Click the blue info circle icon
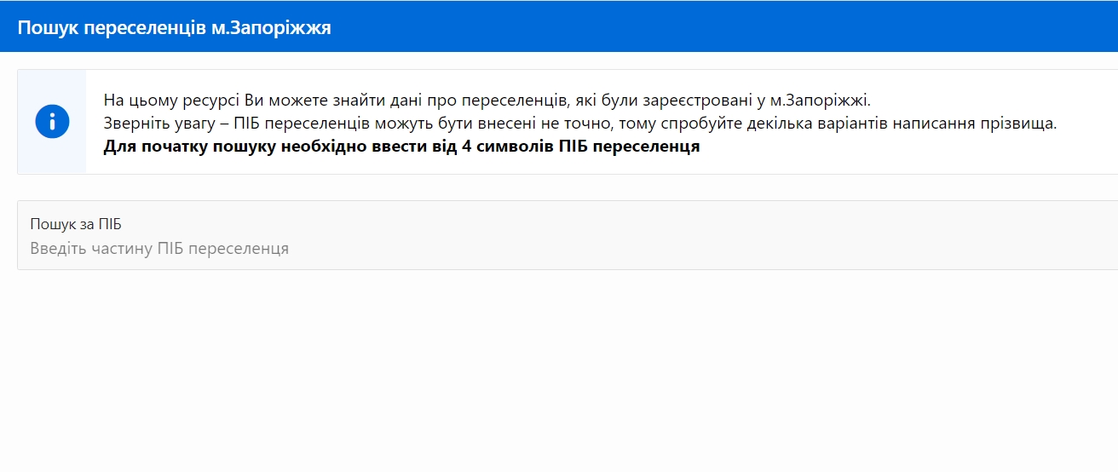1118x472 pixels. tap(52, 122)
